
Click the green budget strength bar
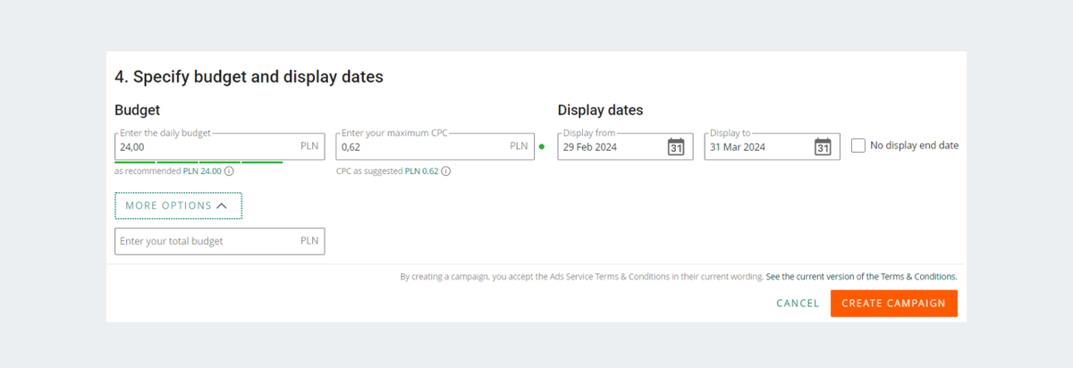pos(199,162)
